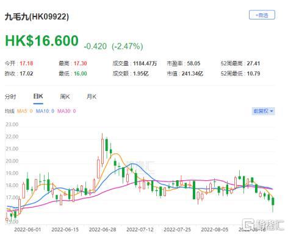Image resolution: width=288 pixels, height=235 pixels.
Task: Click the 2022-08-05 date axis label
Action: click(x=215, y=230)
